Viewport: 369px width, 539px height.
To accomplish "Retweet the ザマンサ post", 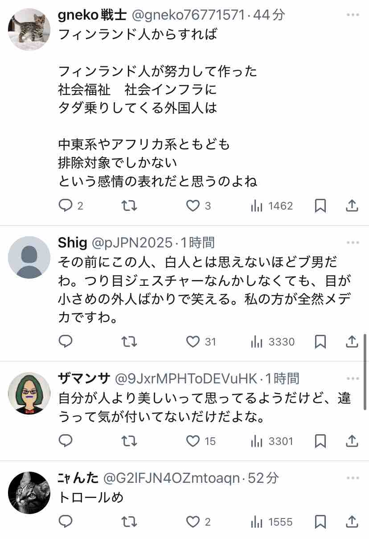I will pos(129,441).
